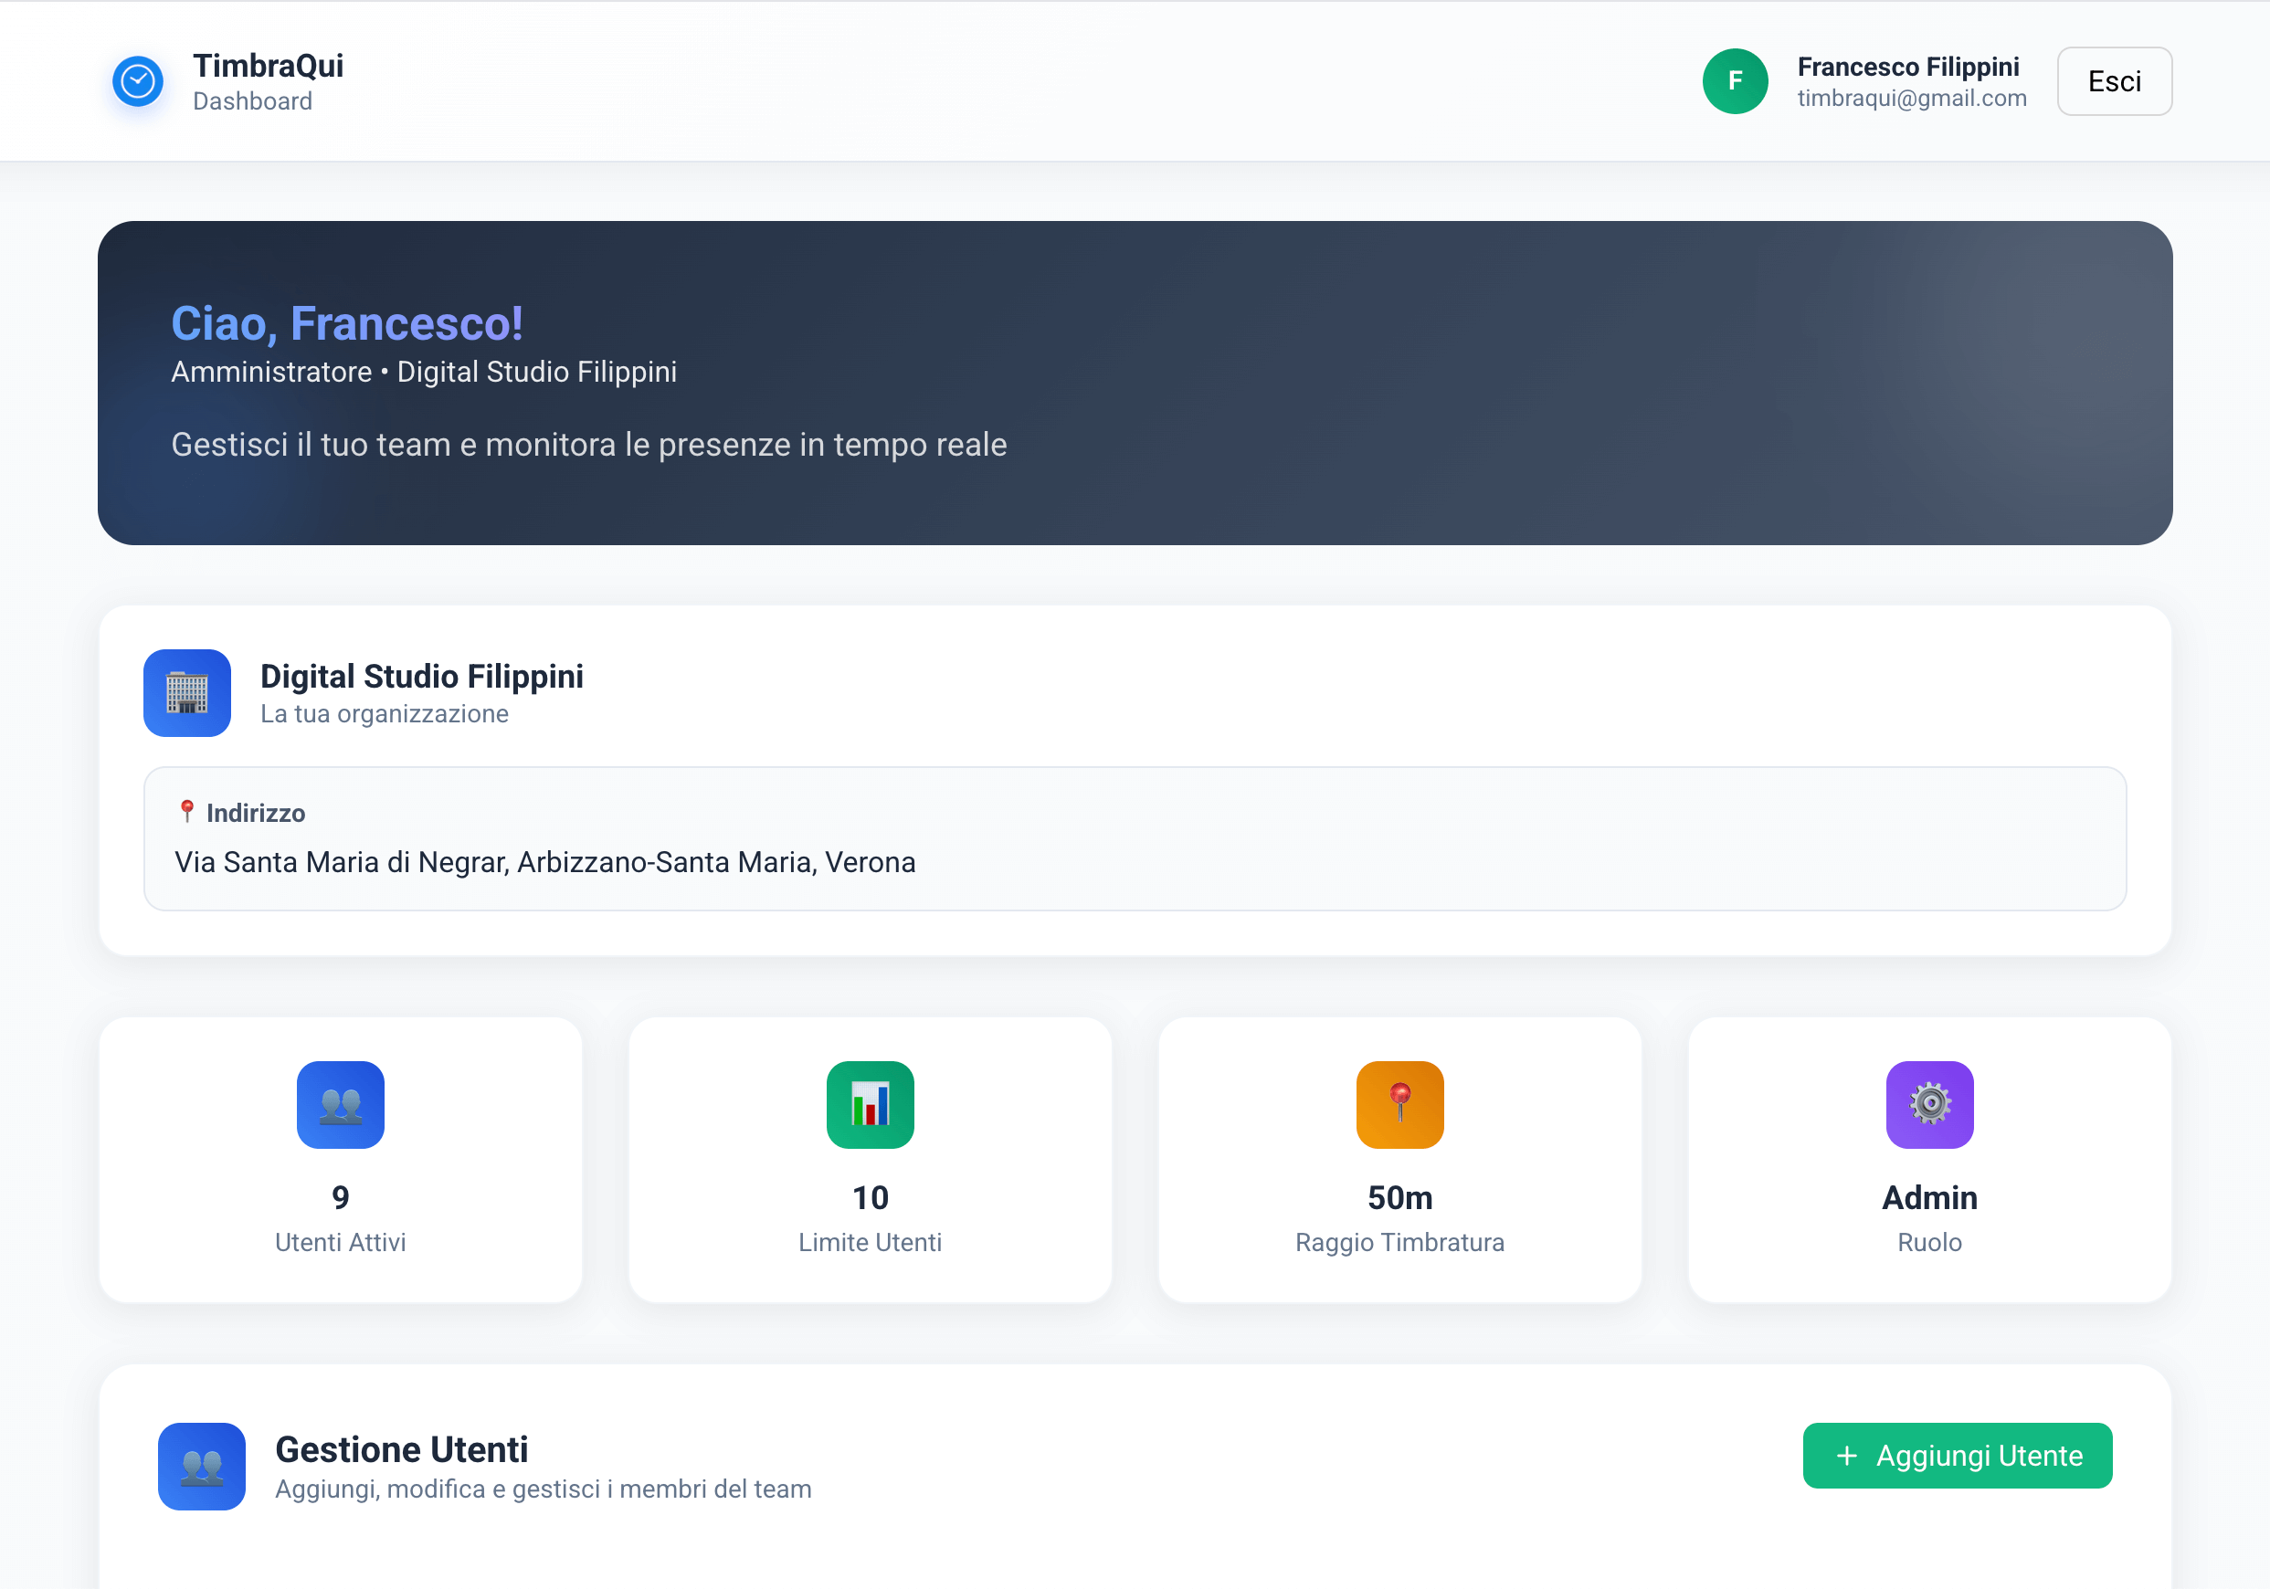Click the TimbraQui title text

268,65
